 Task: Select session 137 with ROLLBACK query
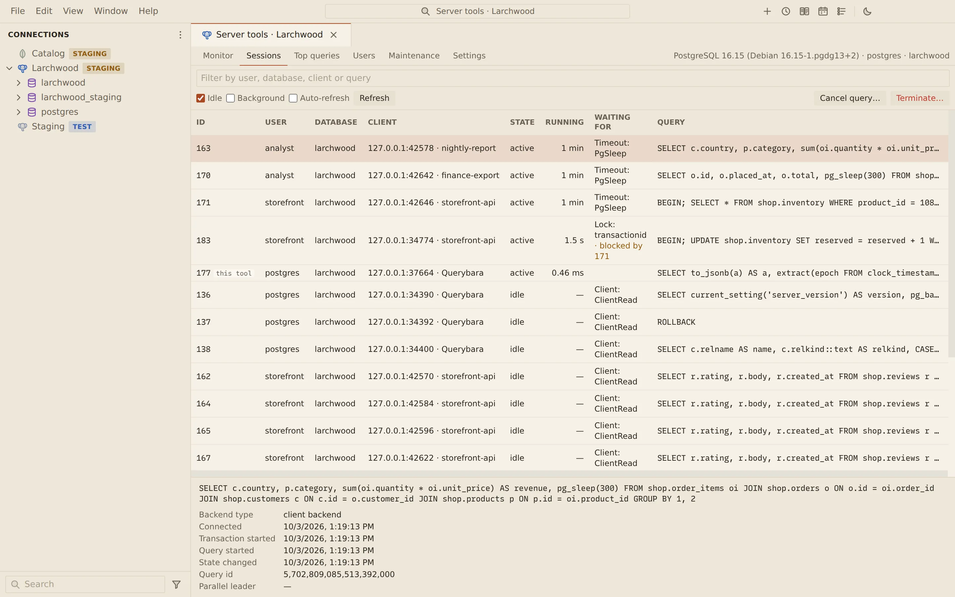[x=569, y=322]
